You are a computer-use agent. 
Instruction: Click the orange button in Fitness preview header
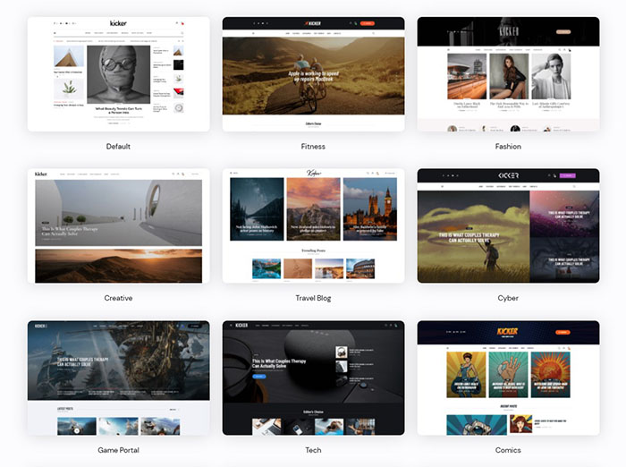pos(367,23)
